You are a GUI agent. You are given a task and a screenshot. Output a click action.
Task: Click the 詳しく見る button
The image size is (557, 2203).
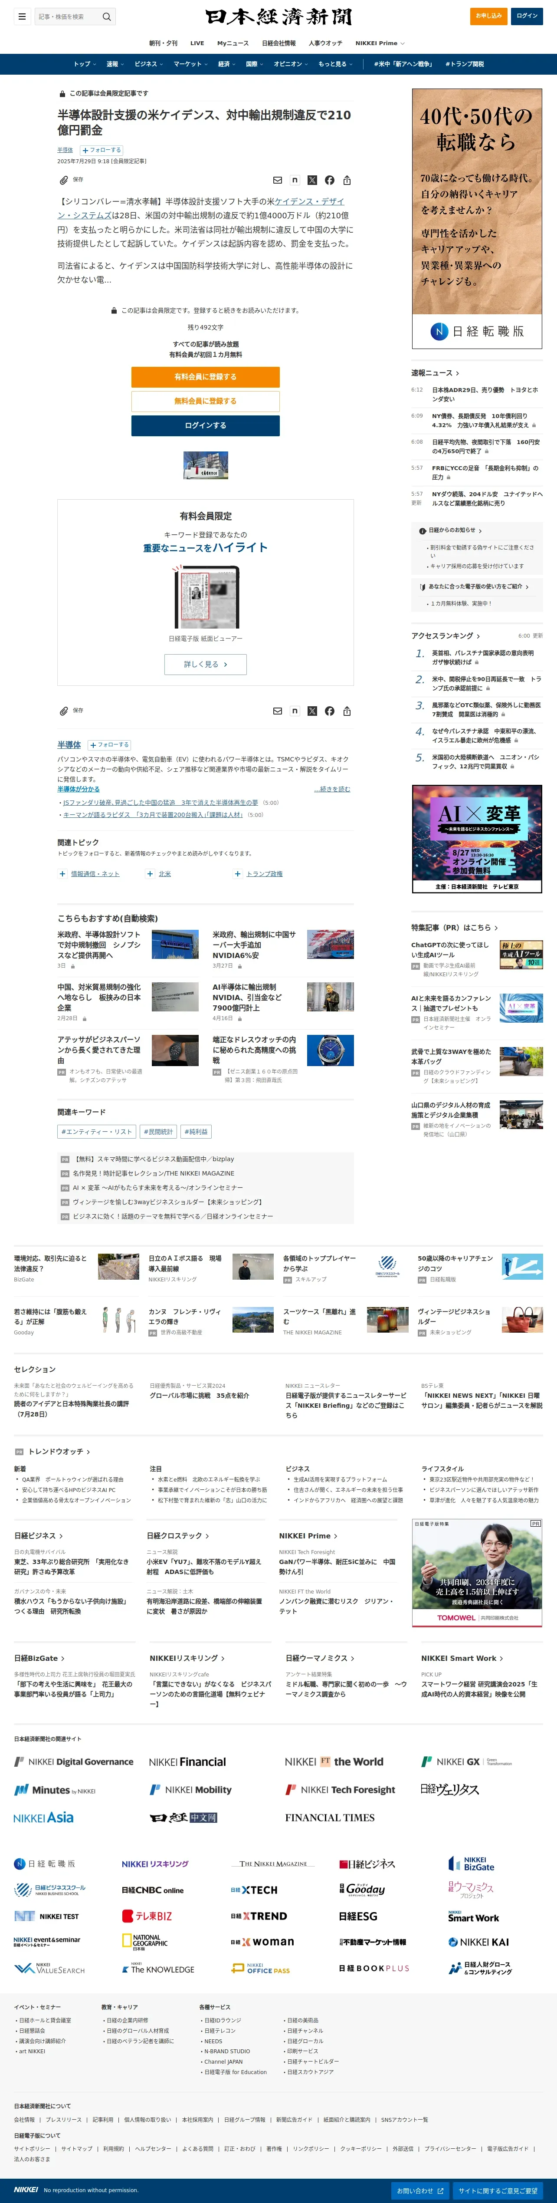[x=205, y=665]
